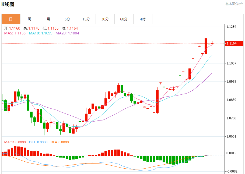The width and height of the screenshot is (245, 174).
Task: Click the opening price 开:1.1160
Action: pos(12,28)
